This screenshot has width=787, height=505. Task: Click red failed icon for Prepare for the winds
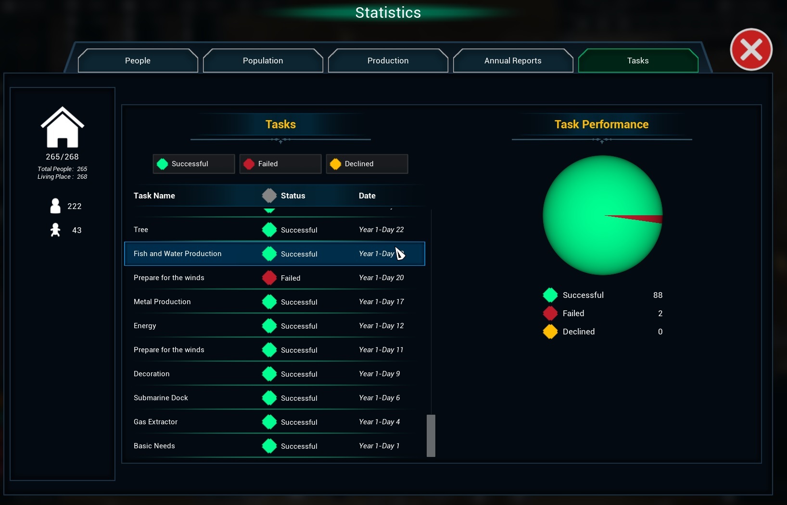(269, 278)
